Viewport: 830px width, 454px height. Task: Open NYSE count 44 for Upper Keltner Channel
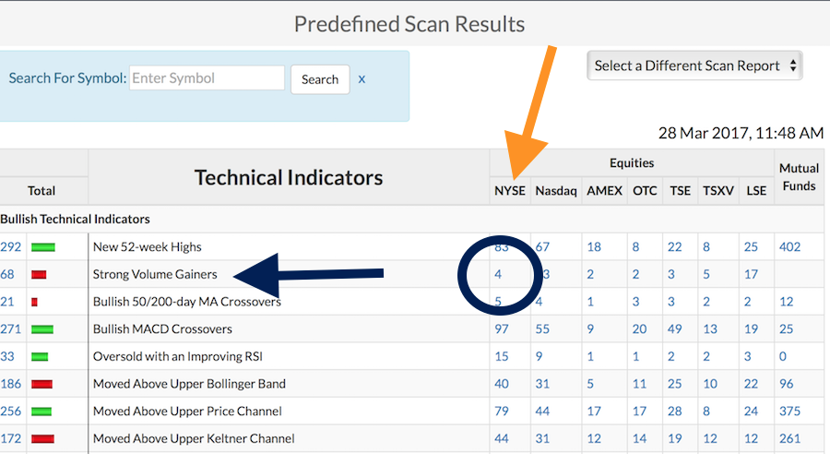pos(502,438)
